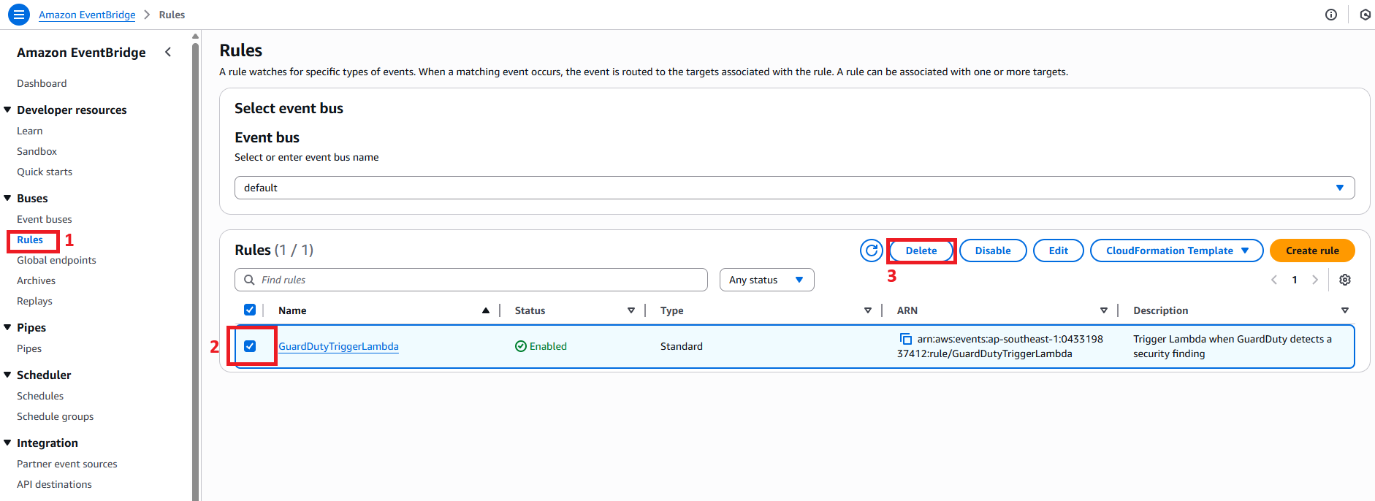Uncheck the GuardDutyTriggerLambda row checkbox
This screenshot has height=501, width=1375.
click(250, 346)
